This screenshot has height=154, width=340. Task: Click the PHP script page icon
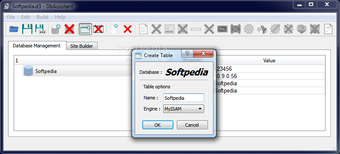coord(328,29)
